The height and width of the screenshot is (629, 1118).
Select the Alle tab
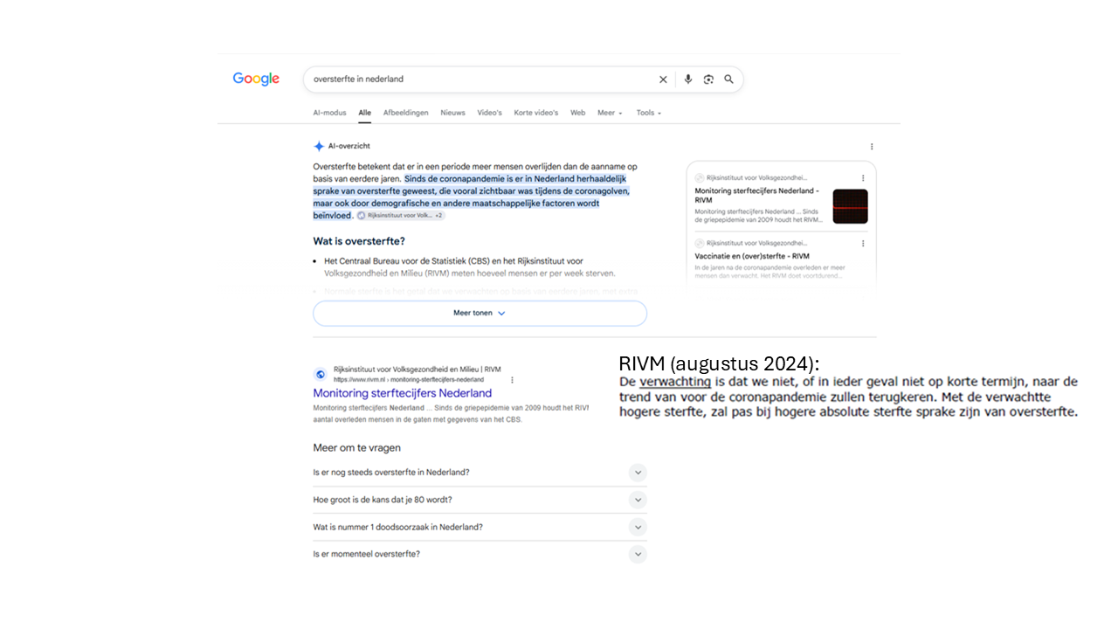pos(364,113)
